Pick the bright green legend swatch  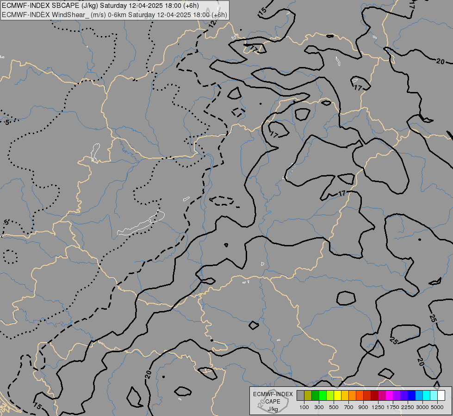pyautogui.click(x=323, y=395)
